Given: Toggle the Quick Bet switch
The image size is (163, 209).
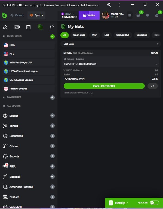Looking at the screenshot, I should pos(155,203).
